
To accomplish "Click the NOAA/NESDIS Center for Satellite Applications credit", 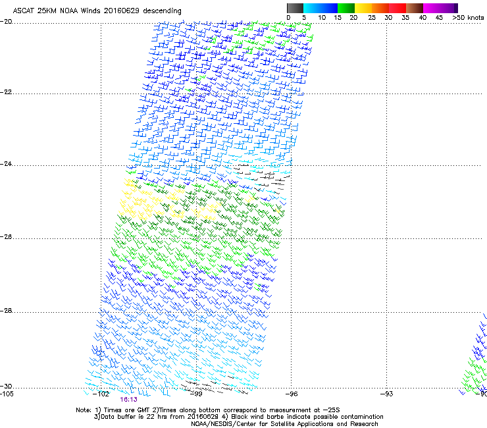I will click(x=284, y=424).
